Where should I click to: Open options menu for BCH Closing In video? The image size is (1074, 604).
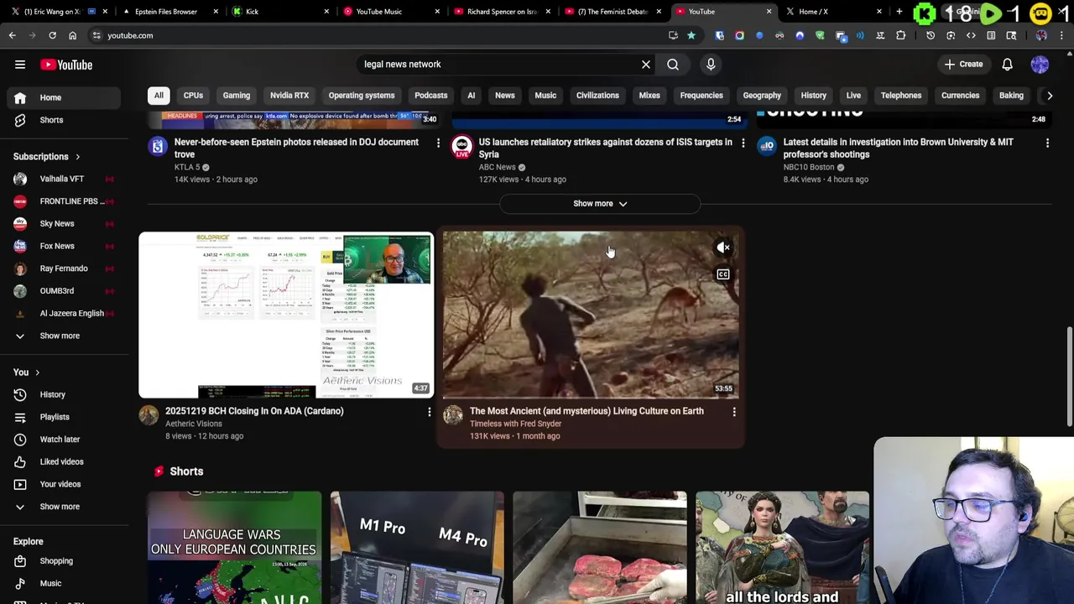click(x=429, y=412)
